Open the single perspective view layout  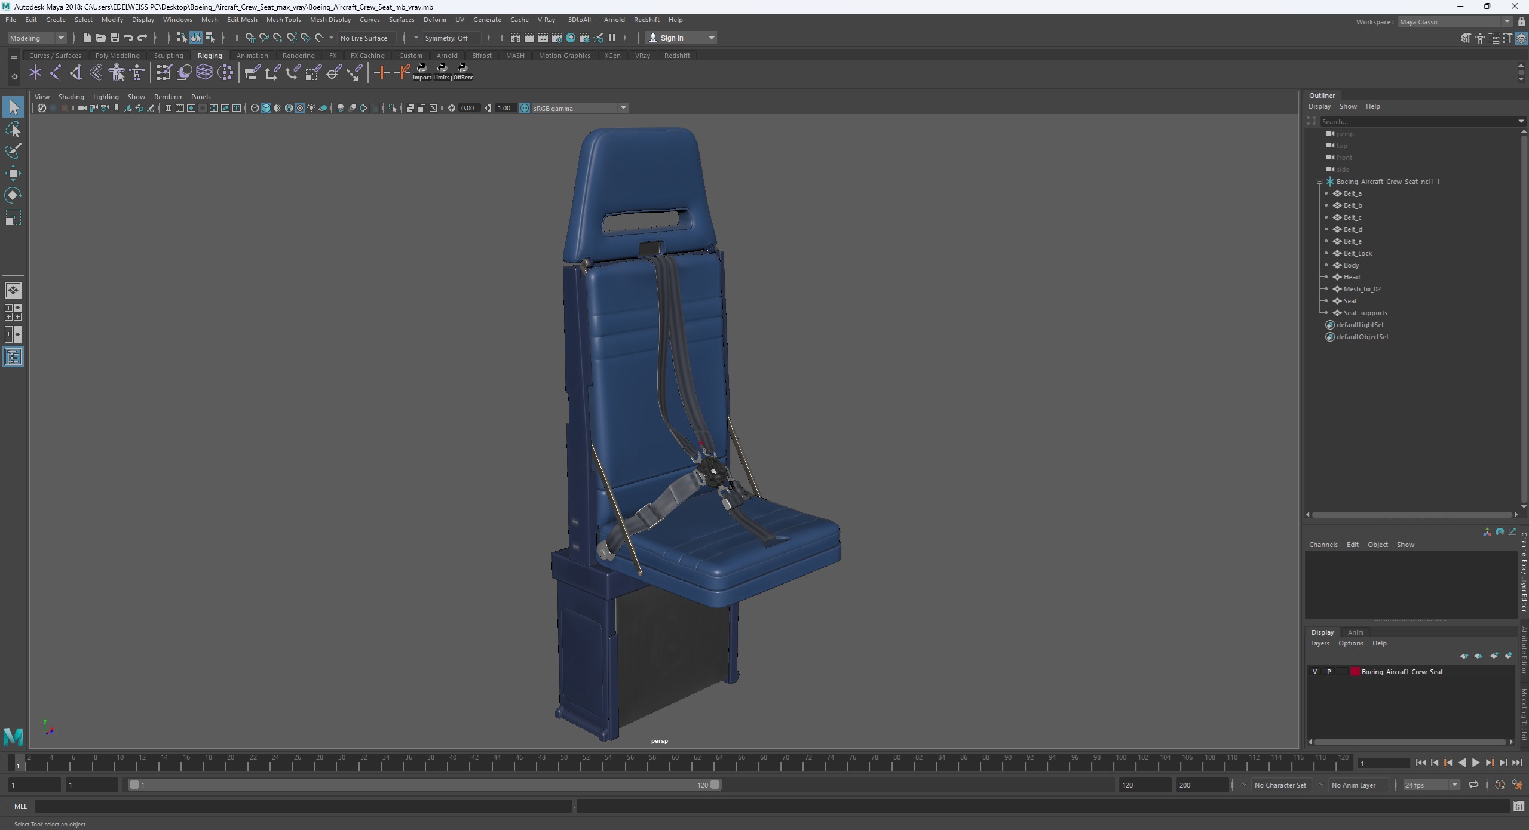click(13, 290)
